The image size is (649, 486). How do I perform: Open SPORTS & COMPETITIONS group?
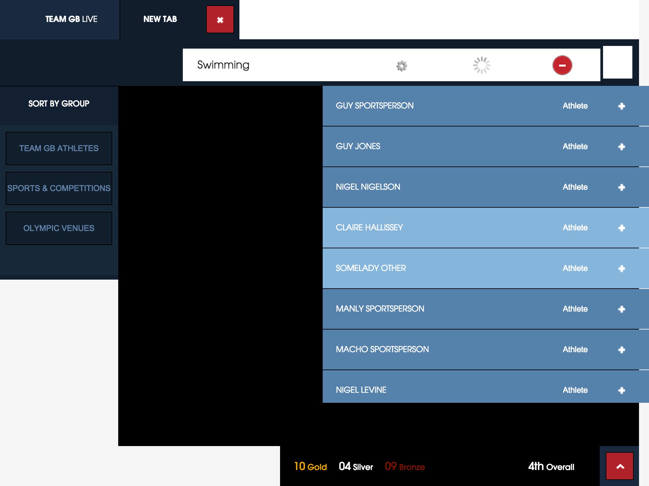(x=59, y=188)
